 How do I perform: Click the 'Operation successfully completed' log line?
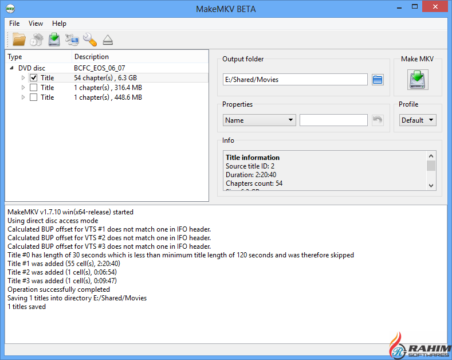58,289
